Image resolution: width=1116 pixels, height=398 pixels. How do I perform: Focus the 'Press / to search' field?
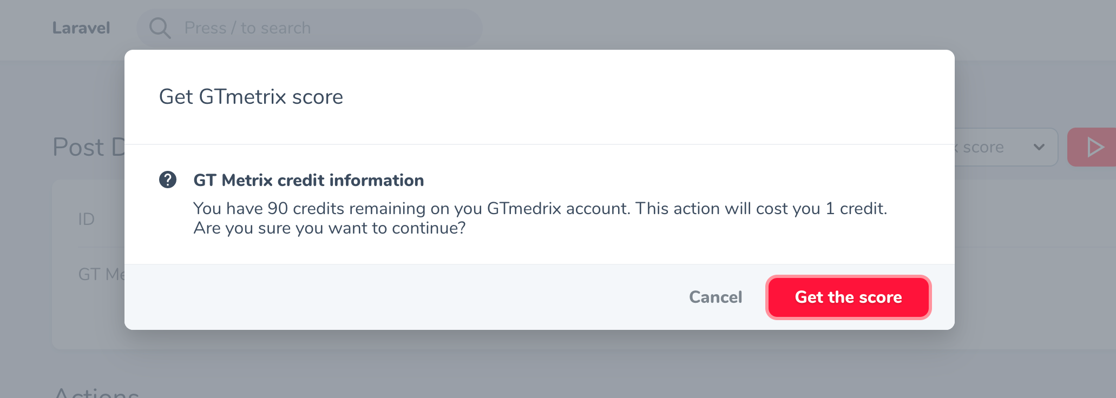coord(325,28)
